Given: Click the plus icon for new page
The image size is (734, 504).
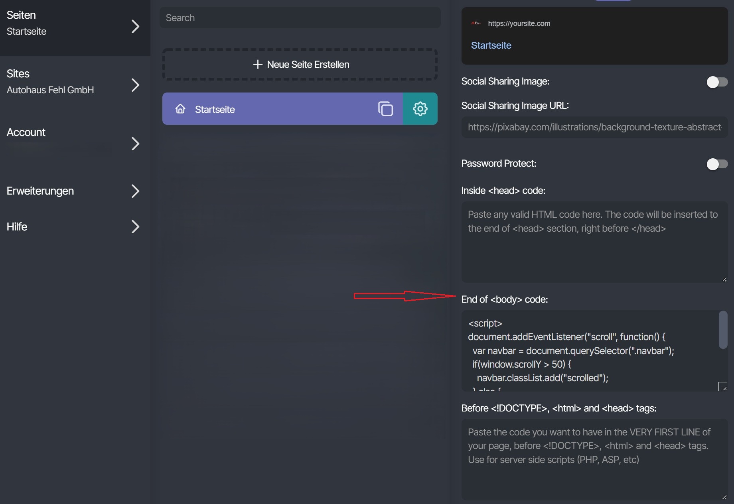Looking at the screenshot, I should [x=258, y=65].
